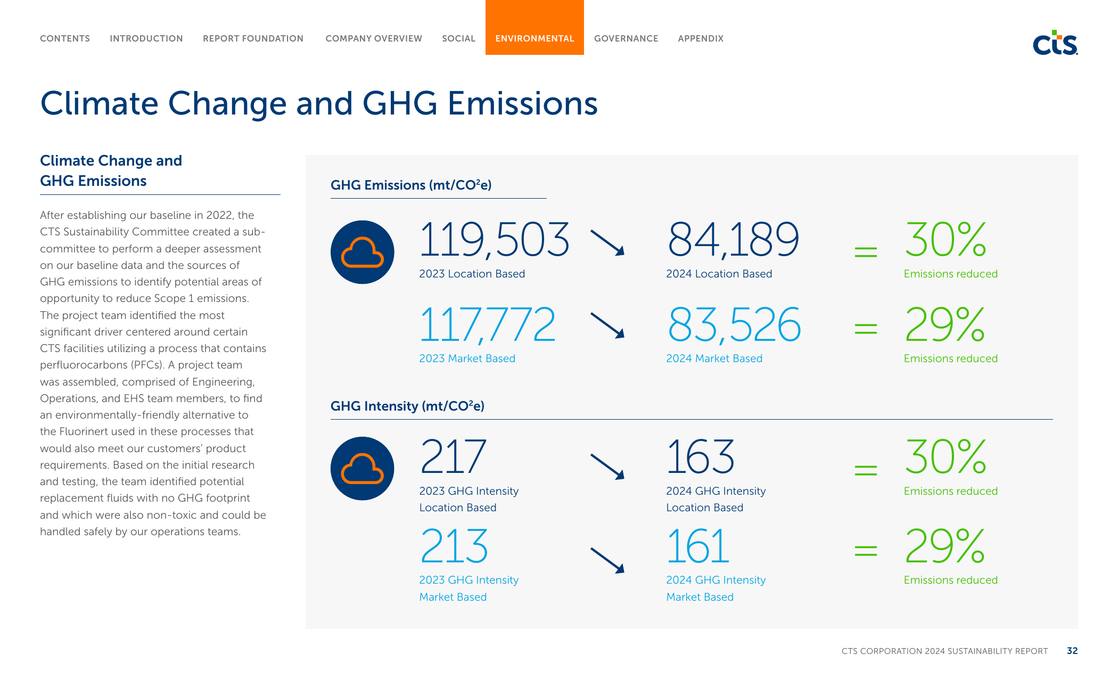Select the 163 intensity value

click(701, 456)
